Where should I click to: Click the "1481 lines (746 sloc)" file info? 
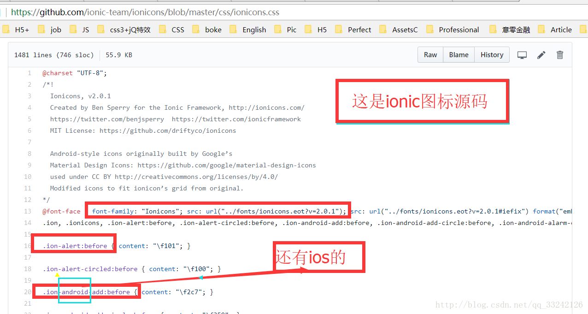(54, 55)
